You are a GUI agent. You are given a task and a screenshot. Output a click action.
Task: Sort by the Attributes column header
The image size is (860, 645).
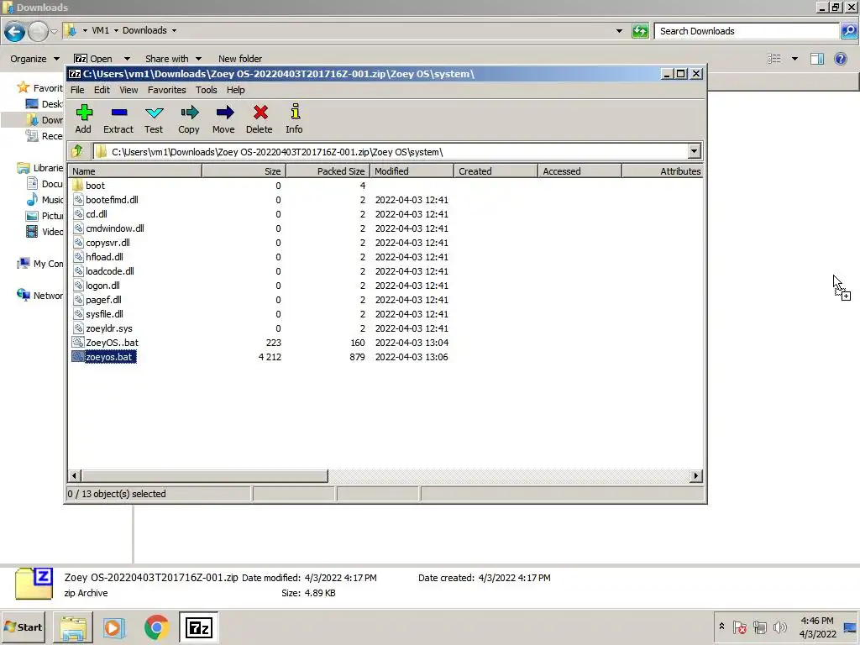(663, 171)
